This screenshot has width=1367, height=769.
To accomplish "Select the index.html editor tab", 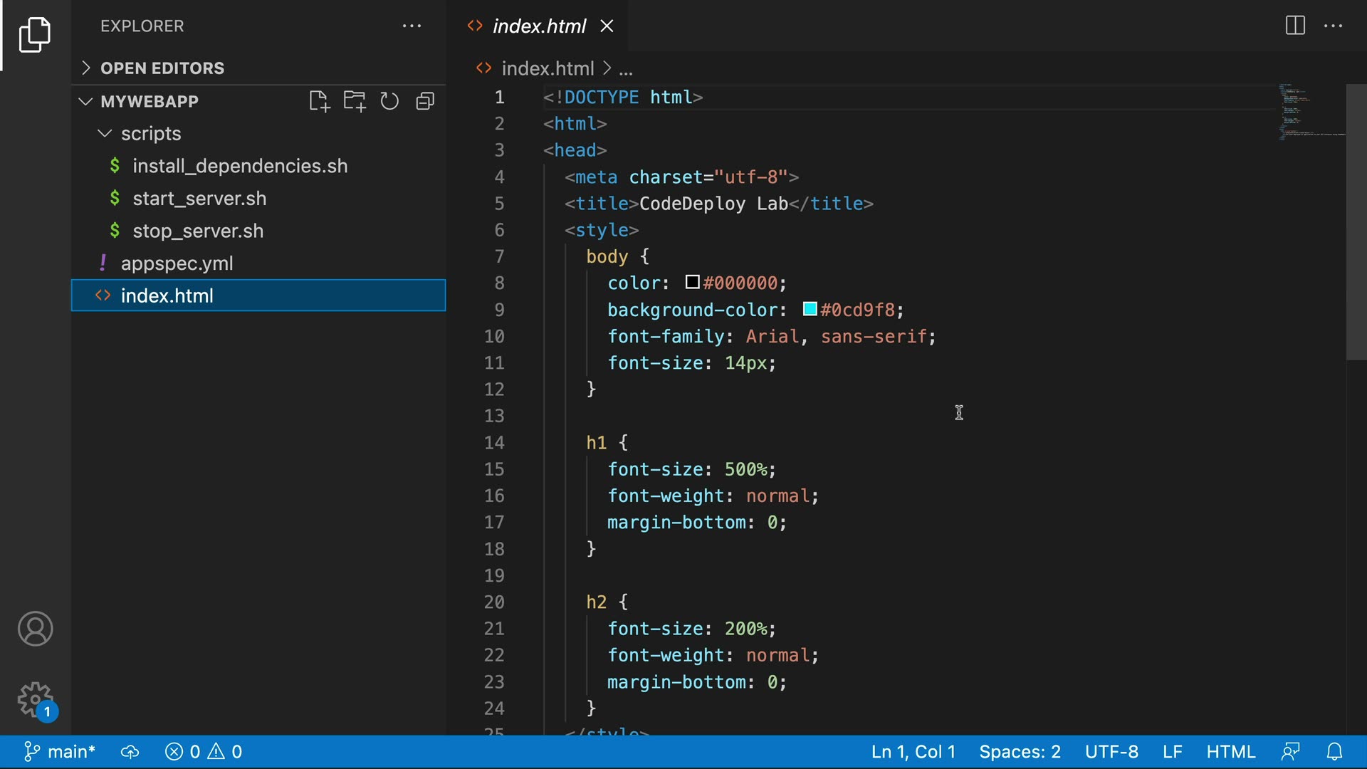I will click(538, 26).
